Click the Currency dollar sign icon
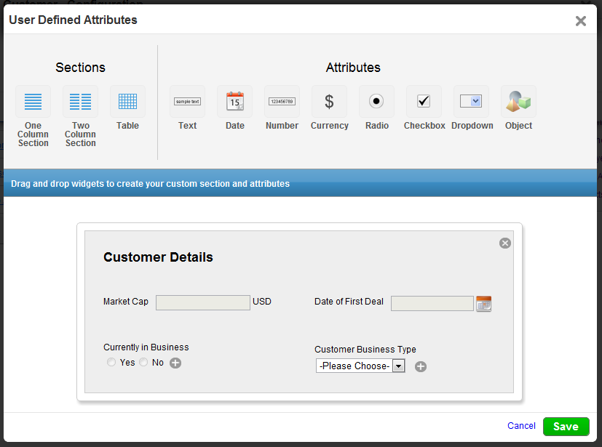Screen dimensions: 602x447 (329, 102)
